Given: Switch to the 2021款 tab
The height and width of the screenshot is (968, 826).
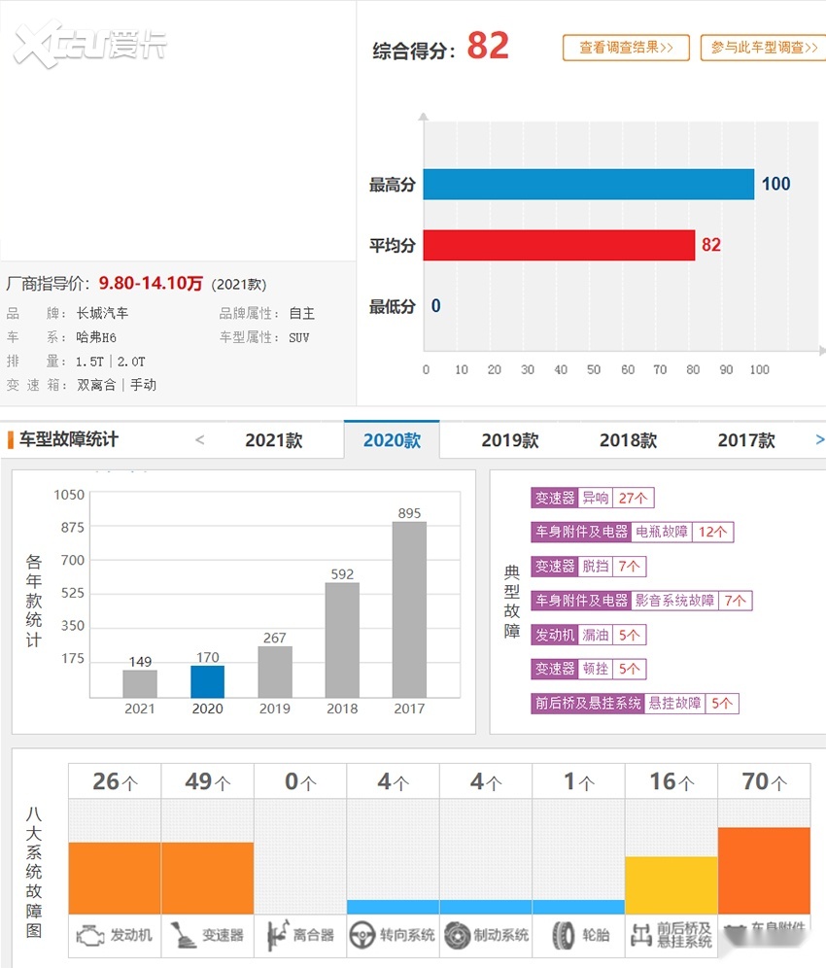Looking at the screenshot, I should click(273, 440).
